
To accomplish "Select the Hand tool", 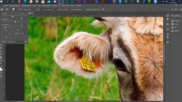I will 1,57.
